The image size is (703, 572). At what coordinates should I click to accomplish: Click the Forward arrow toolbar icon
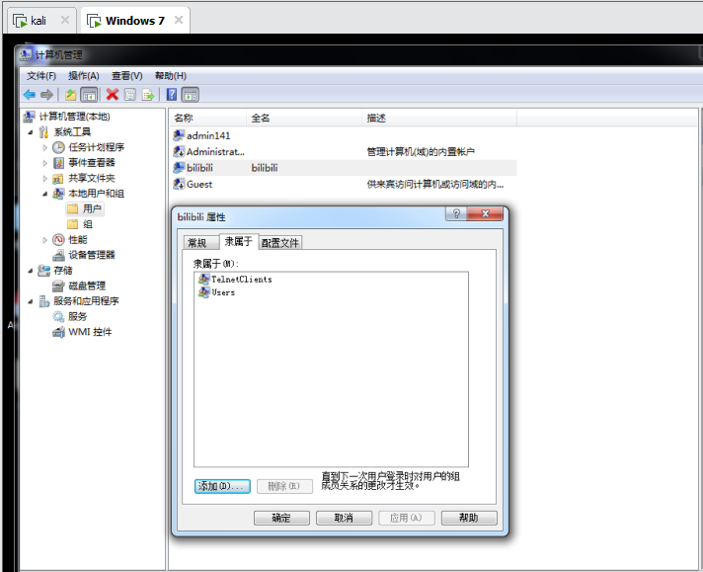[46, 95]
